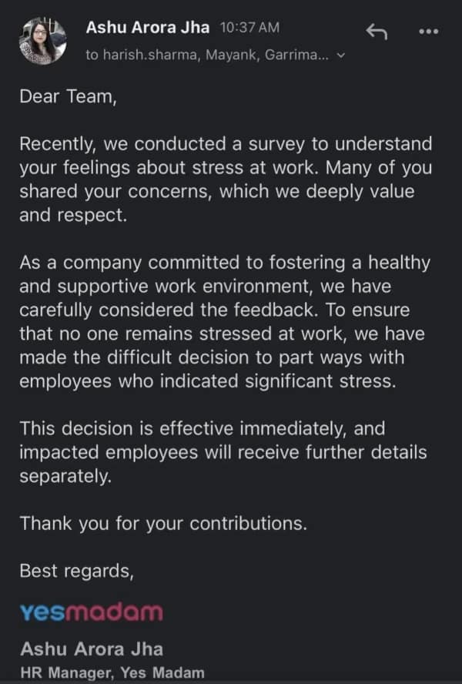Click the paragraph starting "Recently, we conducted"

tap(226, 179)
